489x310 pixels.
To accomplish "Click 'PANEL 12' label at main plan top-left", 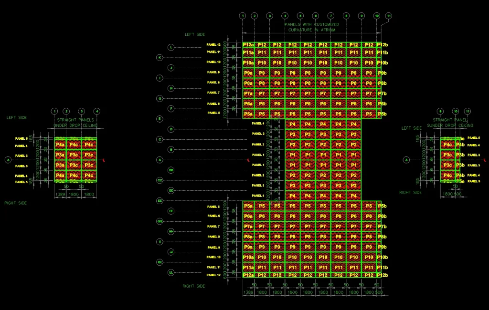I will click(213, 45).
